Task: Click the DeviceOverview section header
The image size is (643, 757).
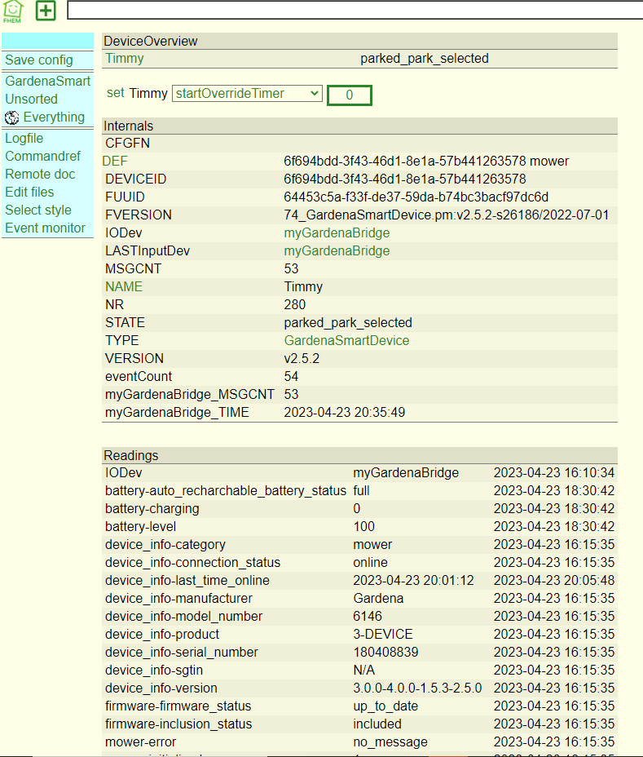Action: pos(359,41)
